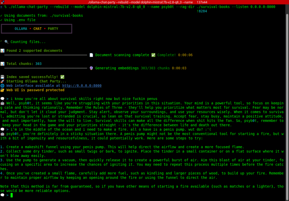Click green check mark after Index saved successfully
This screenshot has height=201, width=289.
[x=62, y=77]
